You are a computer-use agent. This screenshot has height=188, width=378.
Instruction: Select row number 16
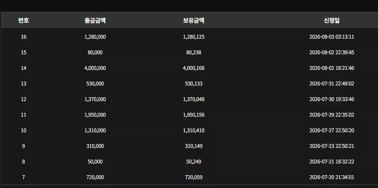pyautogui.click(x=24, y=37)
